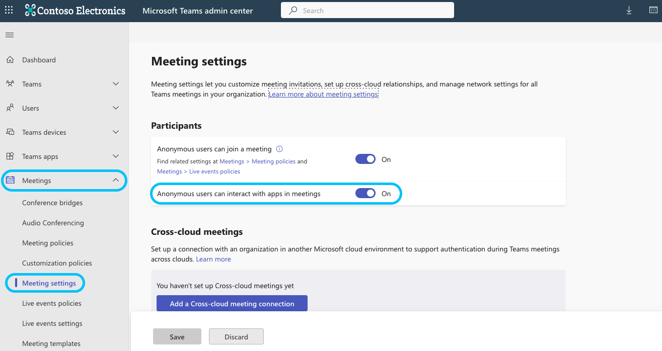Click the Teams apps icon
Viewport: 662px width, 351px height.
point(10,156)
